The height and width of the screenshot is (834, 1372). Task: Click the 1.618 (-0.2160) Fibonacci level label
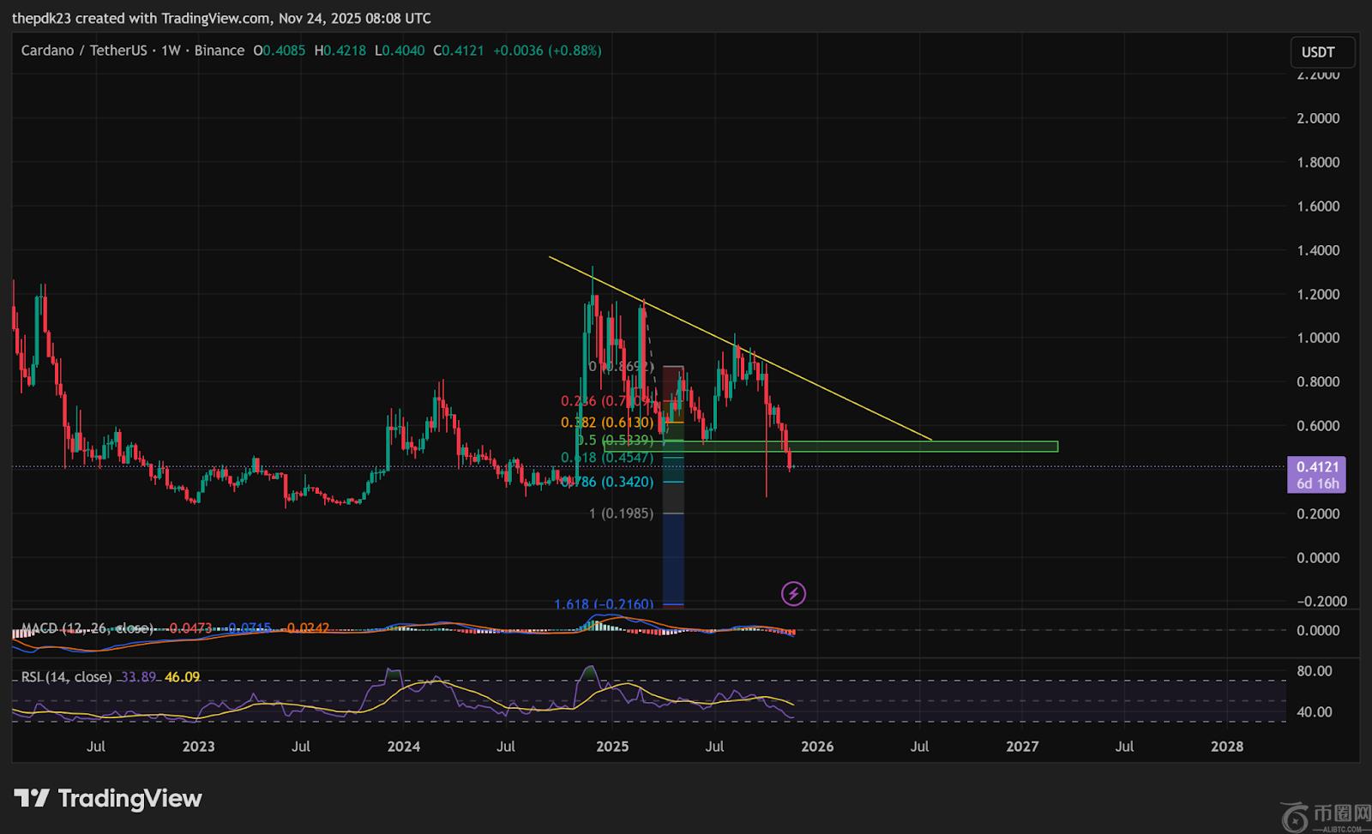(604, 604)
